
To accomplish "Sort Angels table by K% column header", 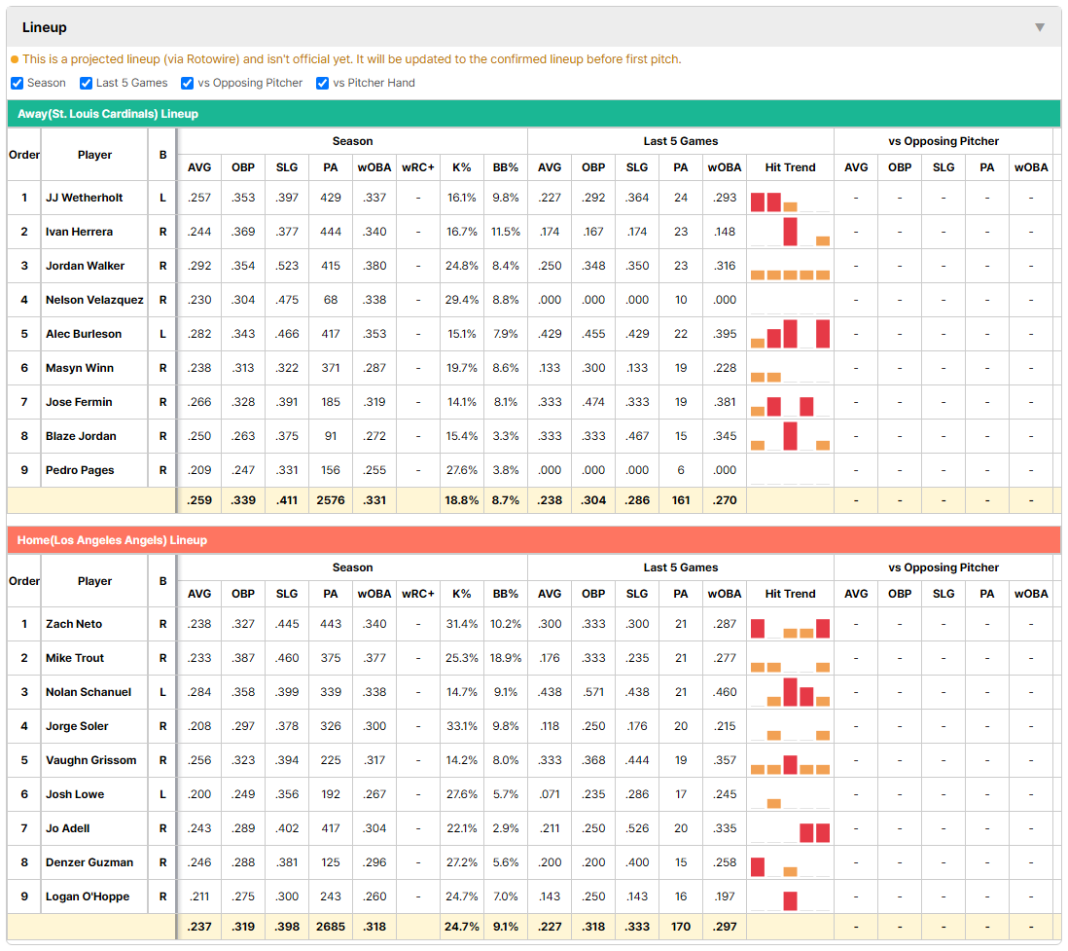I will (462, 594).
